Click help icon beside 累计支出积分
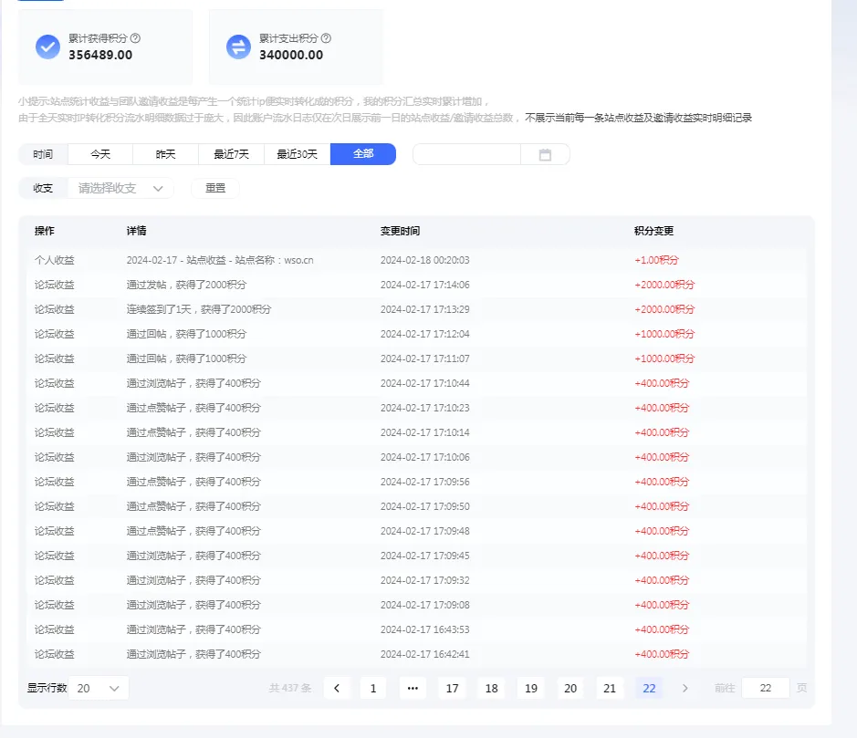 click(326, 38)
